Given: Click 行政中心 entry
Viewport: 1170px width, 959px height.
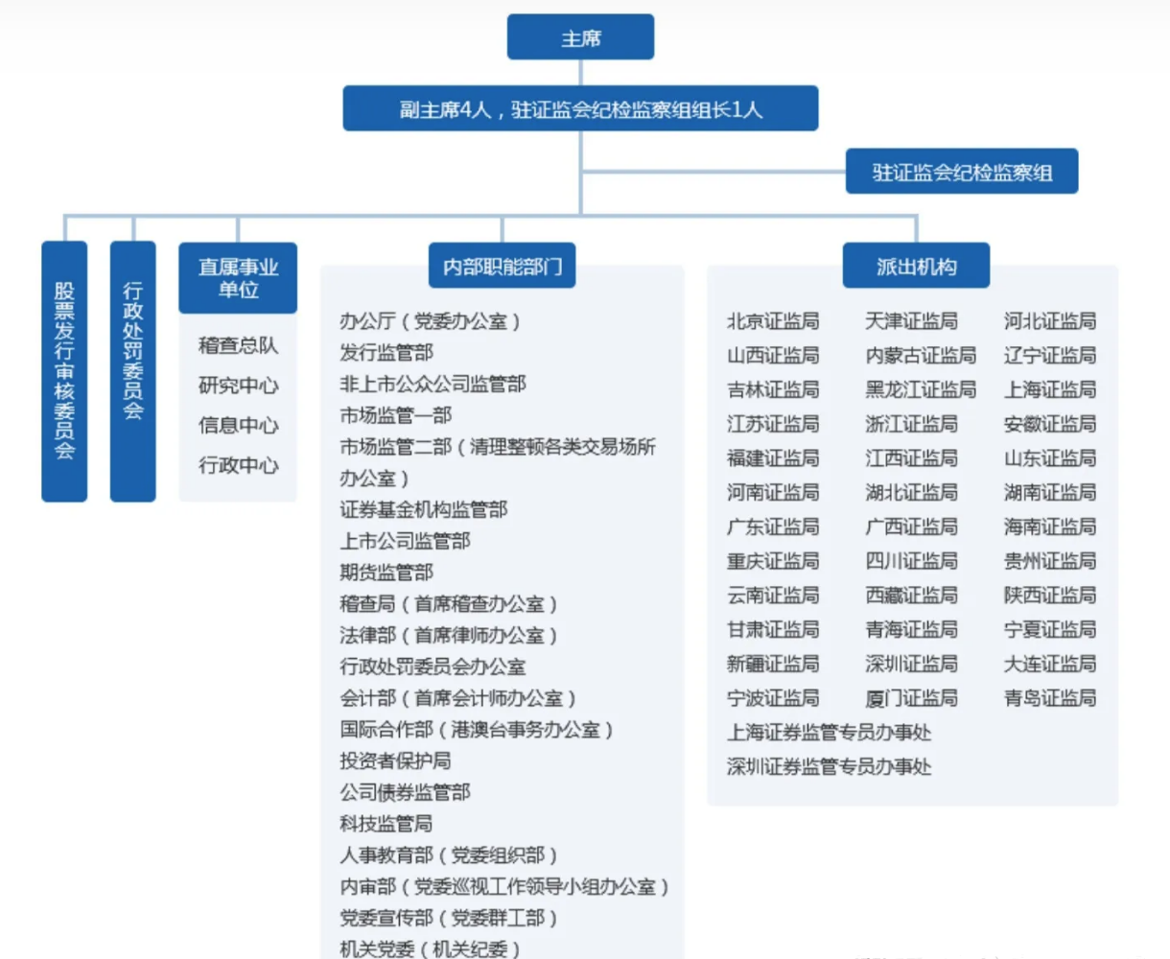Looking at the screenshot, I should click(x=238, y=465).
